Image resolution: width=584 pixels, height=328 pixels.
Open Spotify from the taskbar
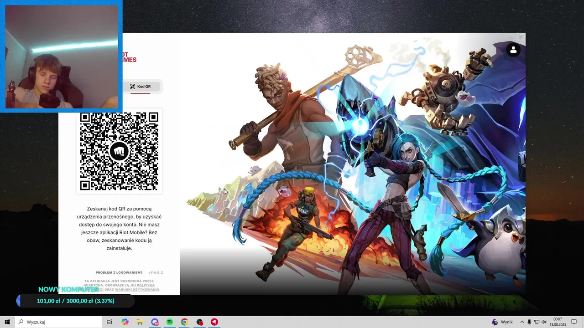pyautogui.click(x=170, y=322)
